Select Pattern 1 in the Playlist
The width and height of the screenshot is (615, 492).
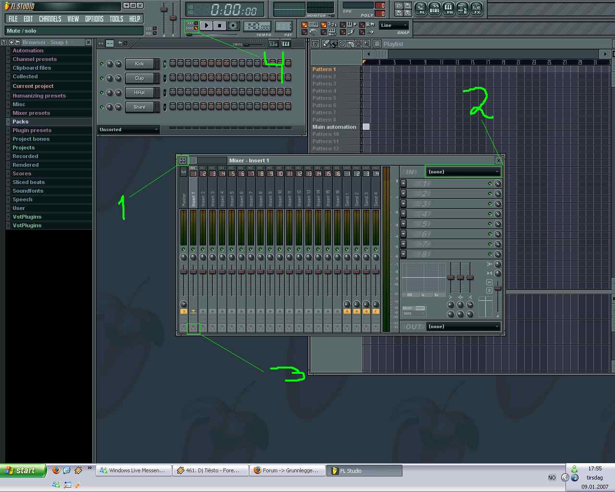click(x=335, y=69)
